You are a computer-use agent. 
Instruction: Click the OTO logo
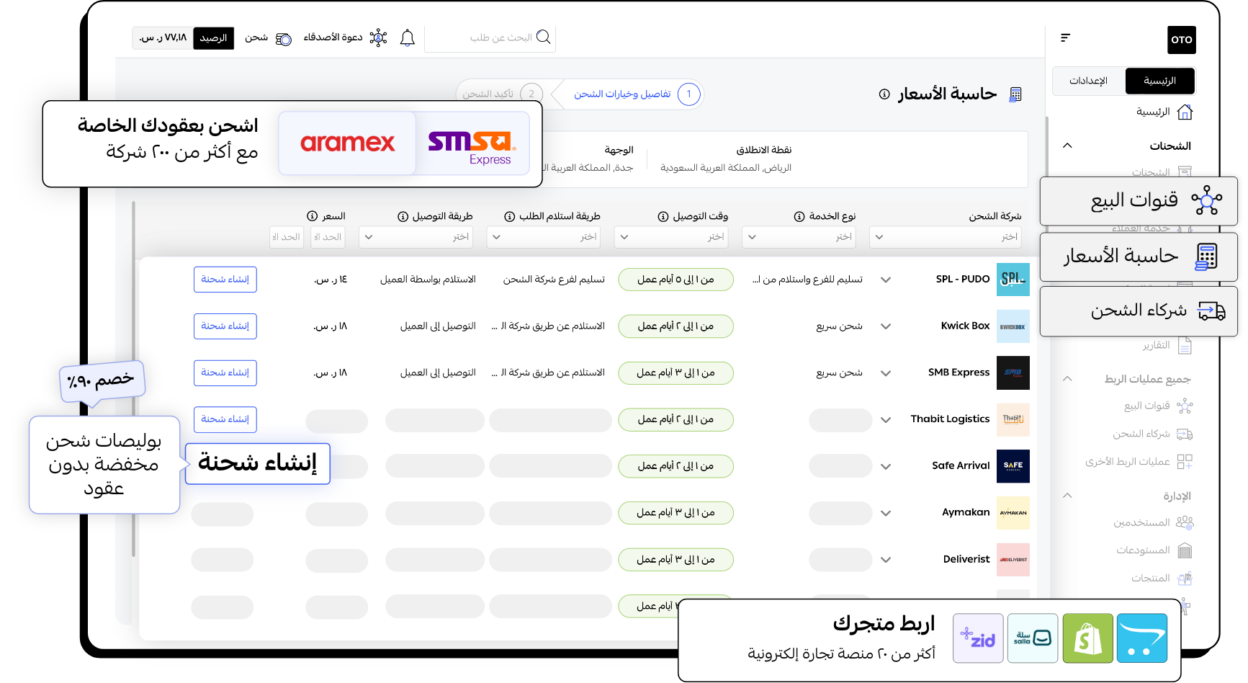tap(1181, 40)
